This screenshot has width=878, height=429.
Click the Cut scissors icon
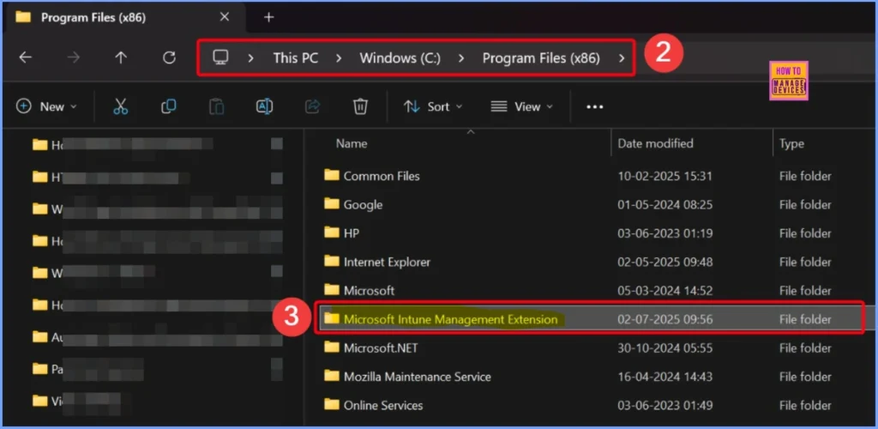[120, 106]
